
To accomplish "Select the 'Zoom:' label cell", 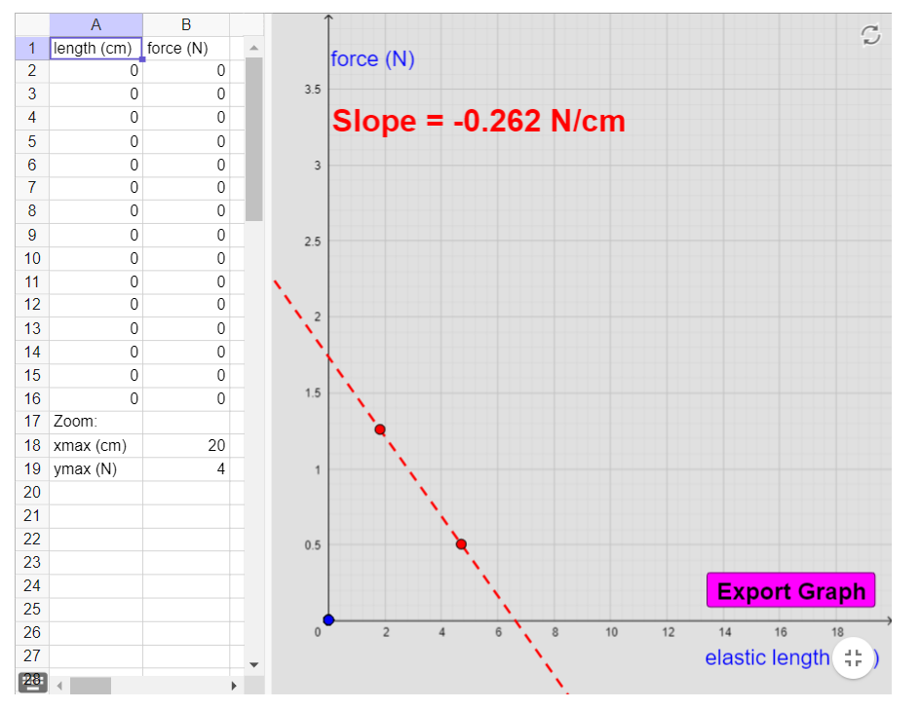I will (95, 422).
